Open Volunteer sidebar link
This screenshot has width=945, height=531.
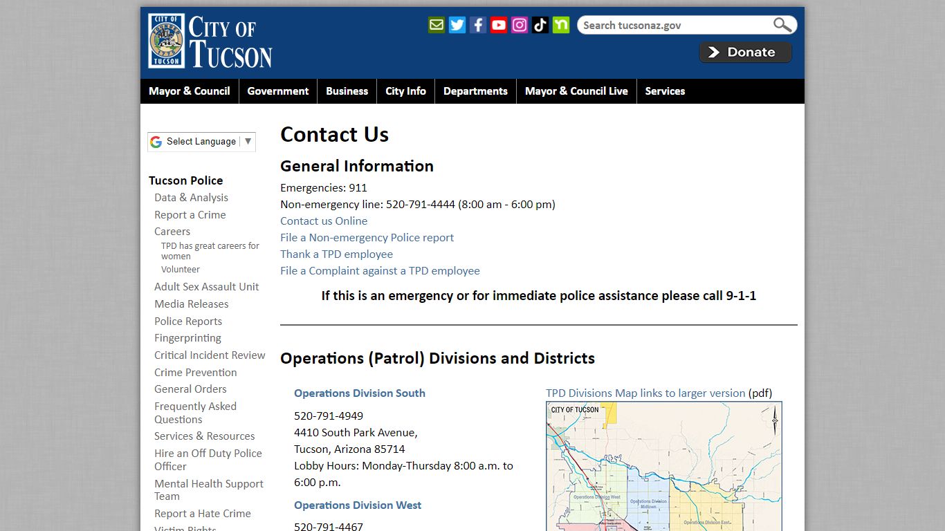click(x=181, y=270)
